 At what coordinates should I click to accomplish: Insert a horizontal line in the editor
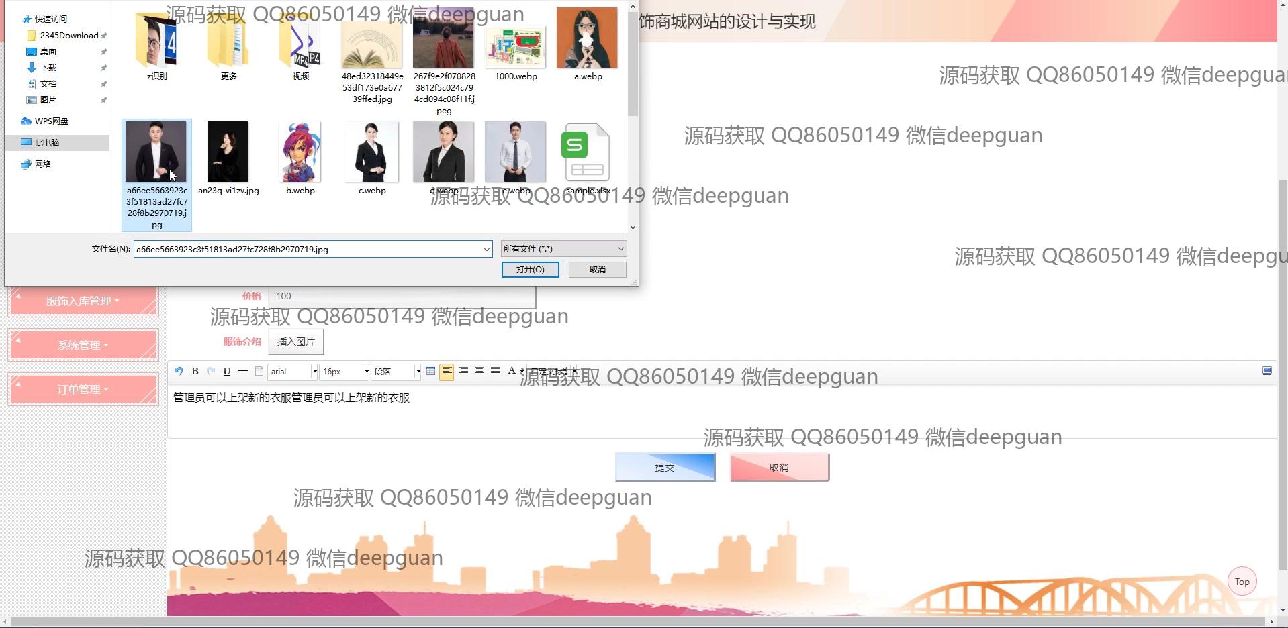243,371
